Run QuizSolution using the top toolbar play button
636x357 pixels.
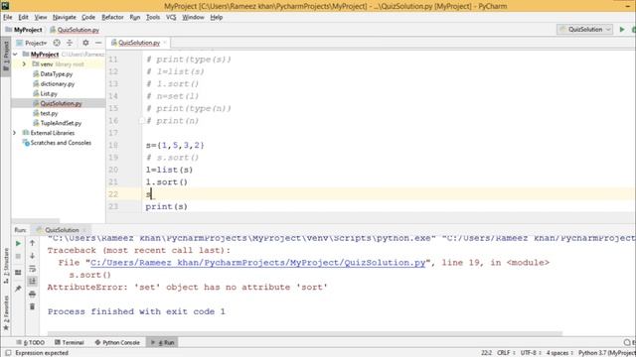tap(622, 30)
